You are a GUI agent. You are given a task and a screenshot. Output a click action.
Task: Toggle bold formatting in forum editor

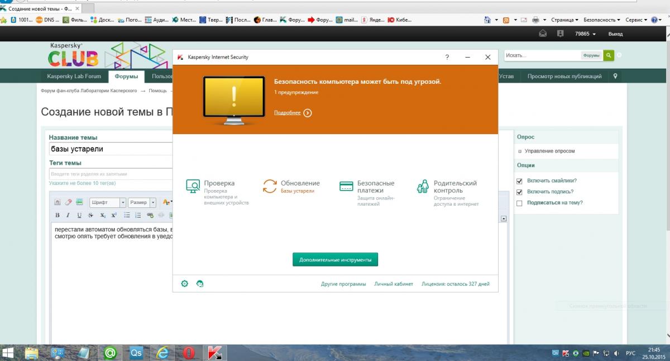(x=58, y=215)
